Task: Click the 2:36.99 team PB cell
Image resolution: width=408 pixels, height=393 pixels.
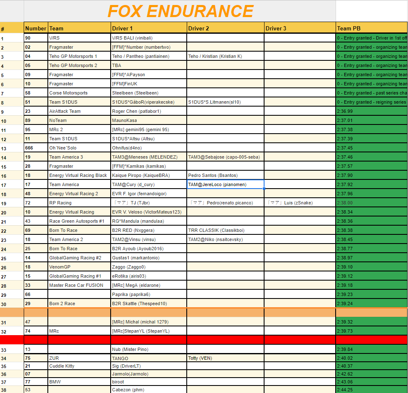Action: click(372, 111)
